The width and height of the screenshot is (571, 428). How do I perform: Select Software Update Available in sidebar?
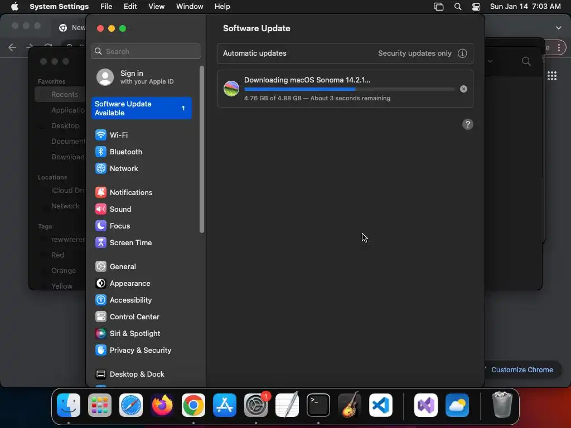(142, 108)
